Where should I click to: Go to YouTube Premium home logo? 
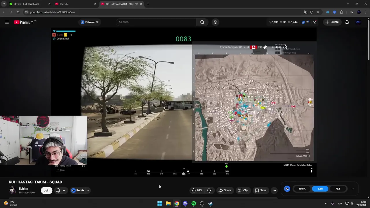pyautogui.click(x=24, y=22)
